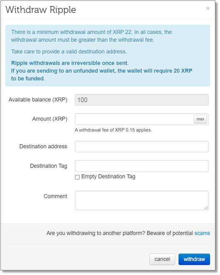
Task: Click the Available balance field showing 100
Action: [142, 100]
